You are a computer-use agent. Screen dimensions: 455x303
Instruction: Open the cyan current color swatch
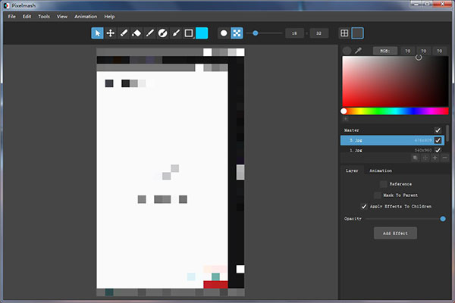click(202, 33)
